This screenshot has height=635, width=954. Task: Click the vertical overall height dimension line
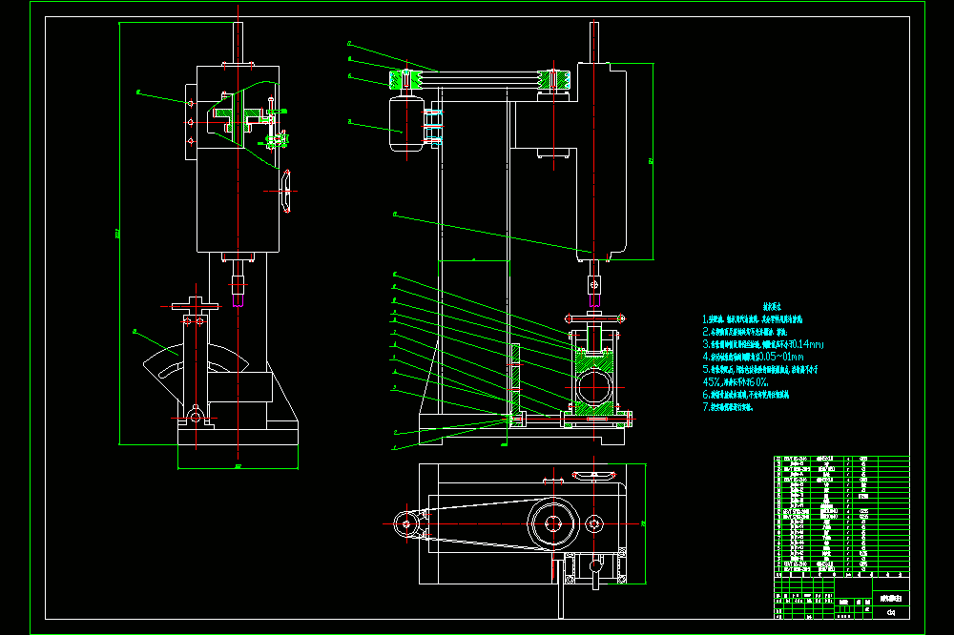(119, 234)
